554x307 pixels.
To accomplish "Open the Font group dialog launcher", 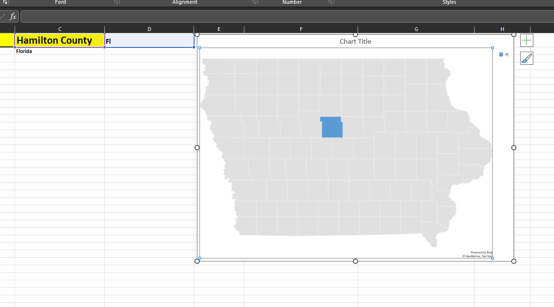I will click(x=117, y=2).
